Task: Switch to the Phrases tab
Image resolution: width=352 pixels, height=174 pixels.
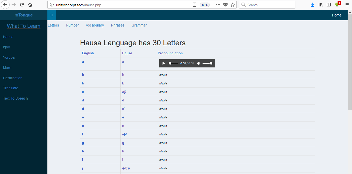Action: pos(118,25)
